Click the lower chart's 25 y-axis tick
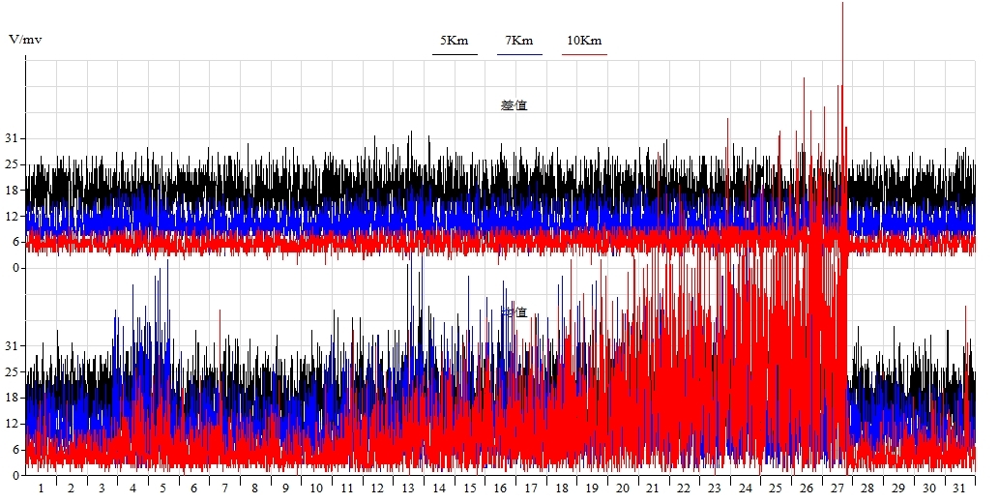Image resolution: width=999 pixels, height=503 pixels. point(13,371)
